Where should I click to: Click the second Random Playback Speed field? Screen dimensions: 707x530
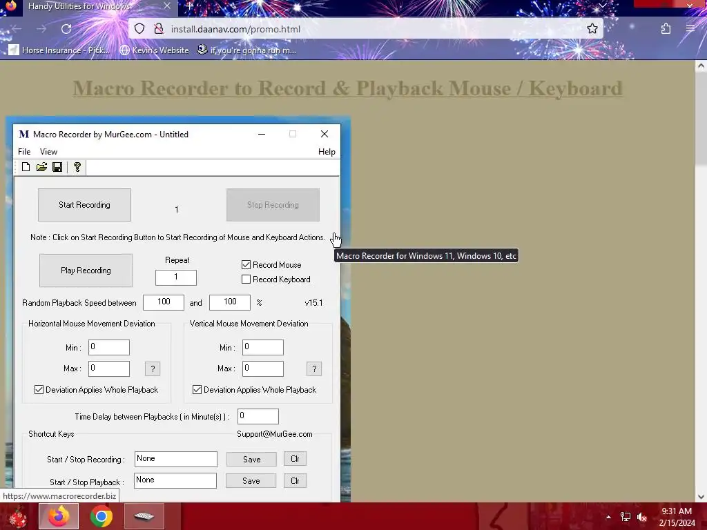[230, 302]
